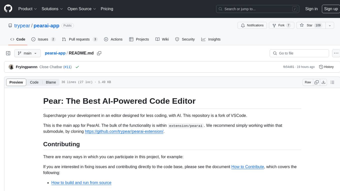
Task: Open the README outline list
Action: (x=332, y=82)
